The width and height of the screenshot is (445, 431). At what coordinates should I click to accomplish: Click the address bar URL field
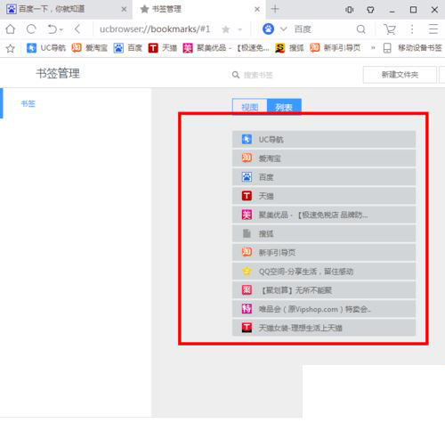coord(155,29)
